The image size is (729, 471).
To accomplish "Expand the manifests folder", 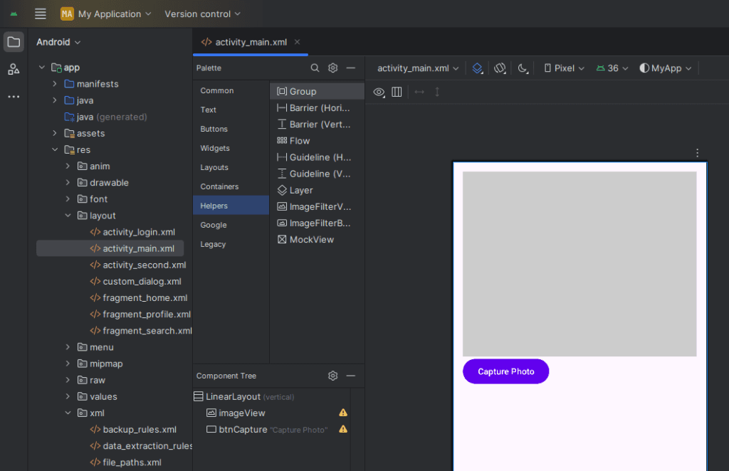I will (55, 84).
